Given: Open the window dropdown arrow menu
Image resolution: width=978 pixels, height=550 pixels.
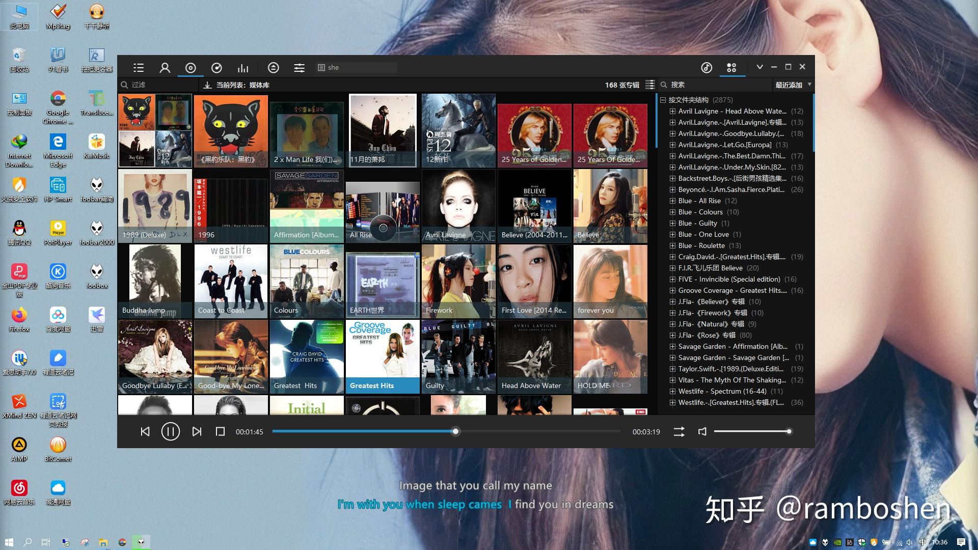Looking at the screenshot, I should point(759,67).
